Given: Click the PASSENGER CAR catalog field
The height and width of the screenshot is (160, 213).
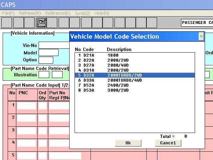Looking at the screenshot, I should pos(197,23).
